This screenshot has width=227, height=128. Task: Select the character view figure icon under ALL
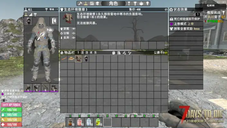pos(26,15)
